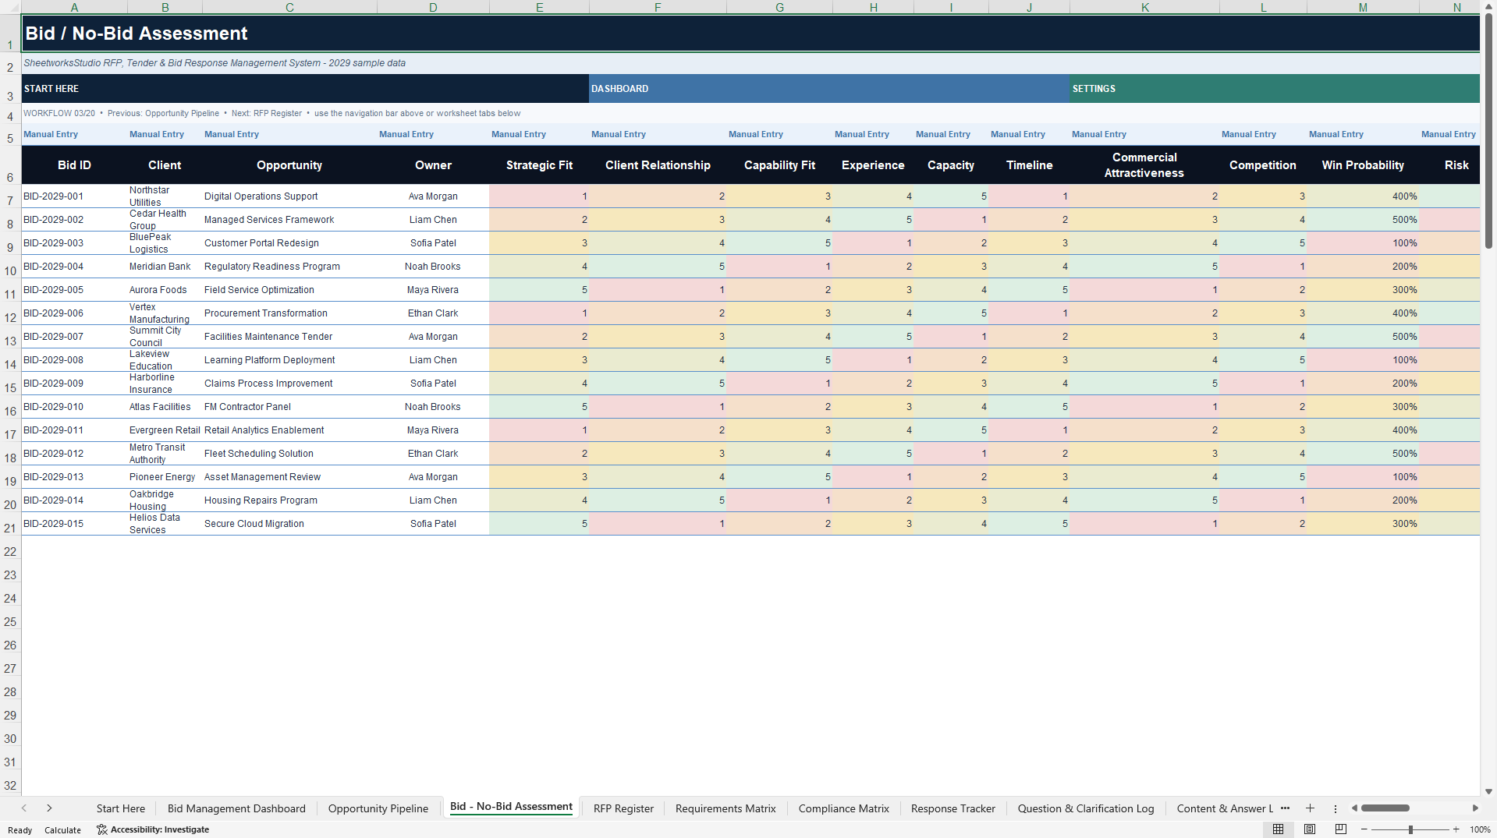Select column header D
Image resolution: width=1497 pixels, height=838 pixels.
[433, 7]
